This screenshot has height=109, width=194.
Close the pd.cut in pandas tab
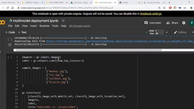pyautogui.click(x=164, y=2)
